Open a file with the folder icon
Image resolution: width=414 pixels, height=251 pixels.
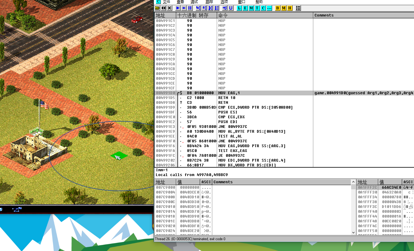tap(157, 8)
